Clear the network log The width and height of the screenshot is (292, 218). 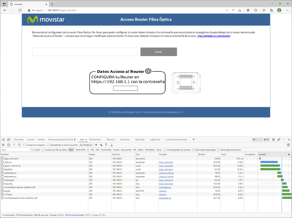coord(8,145)
